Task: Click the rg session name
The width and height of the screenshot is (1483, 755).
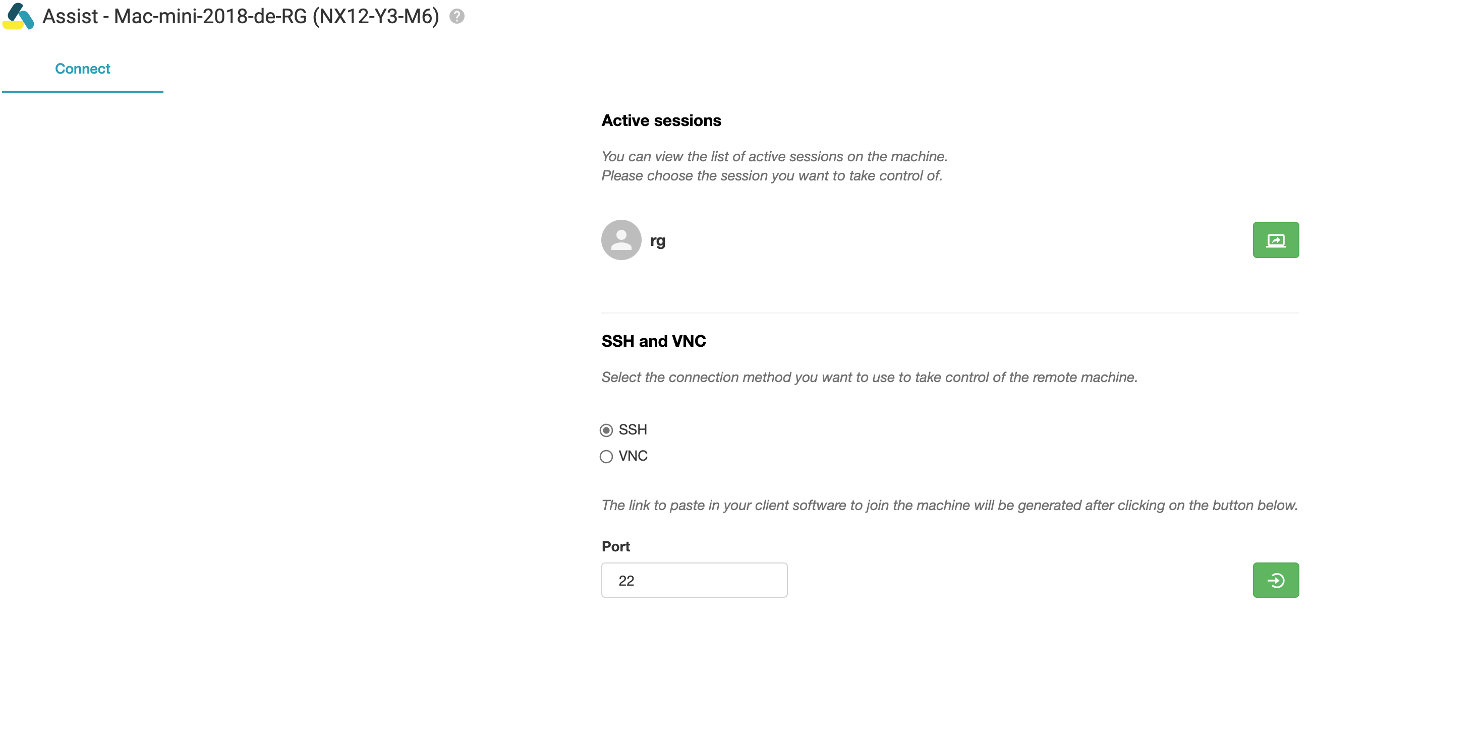Action: 657,240
